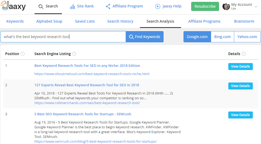This screenshot has height=144, width=261.
Task: Switch to the Alphabet Soup tab
Action: pos(49,21)
